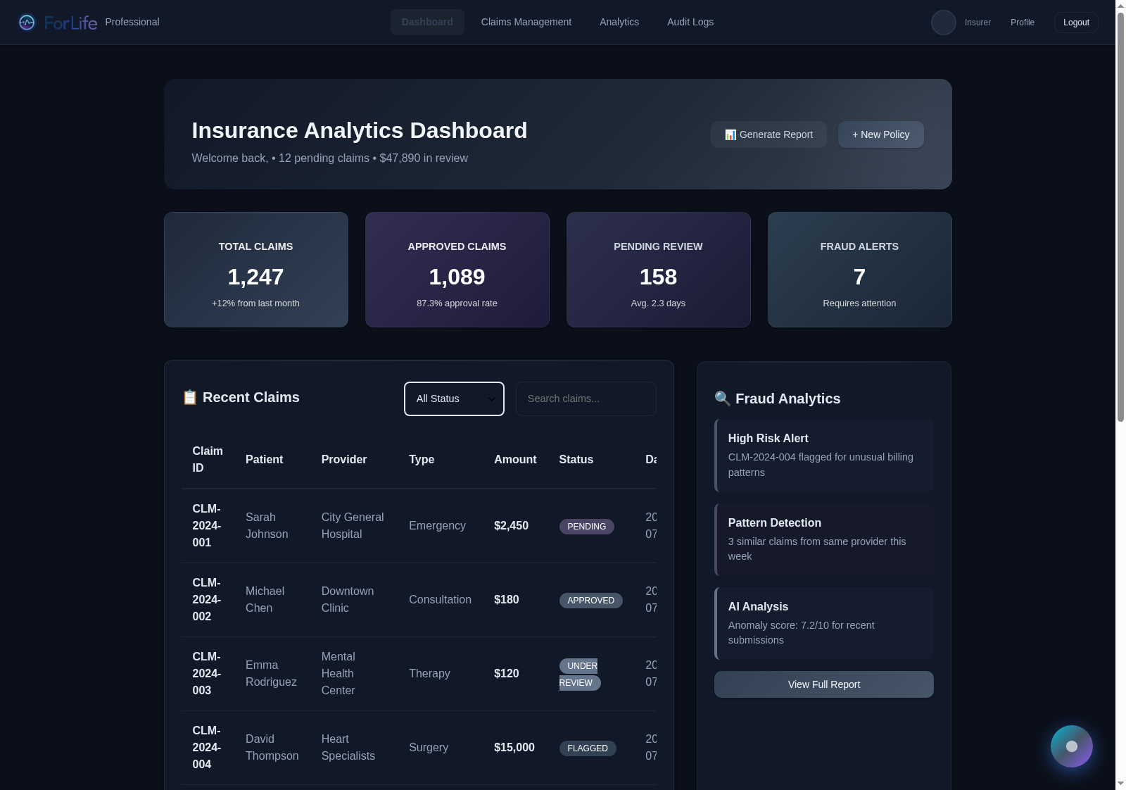The image size is (1126, 790).
Task: Select claim CLM-2024-003 ID cell
Action: pos(207,674)
